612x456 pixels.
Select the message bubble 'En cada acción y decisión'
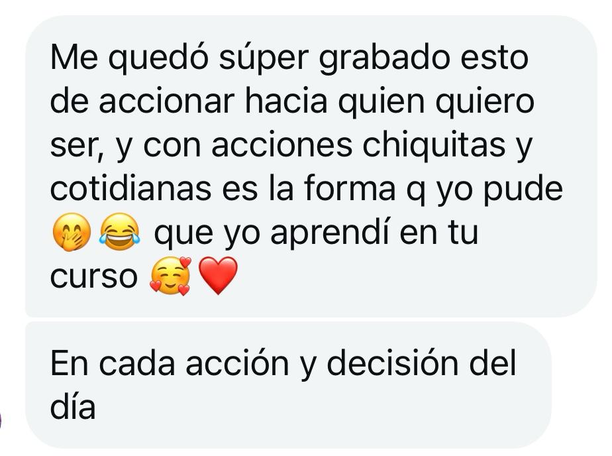pyautogui.click(x=288, y=385)
